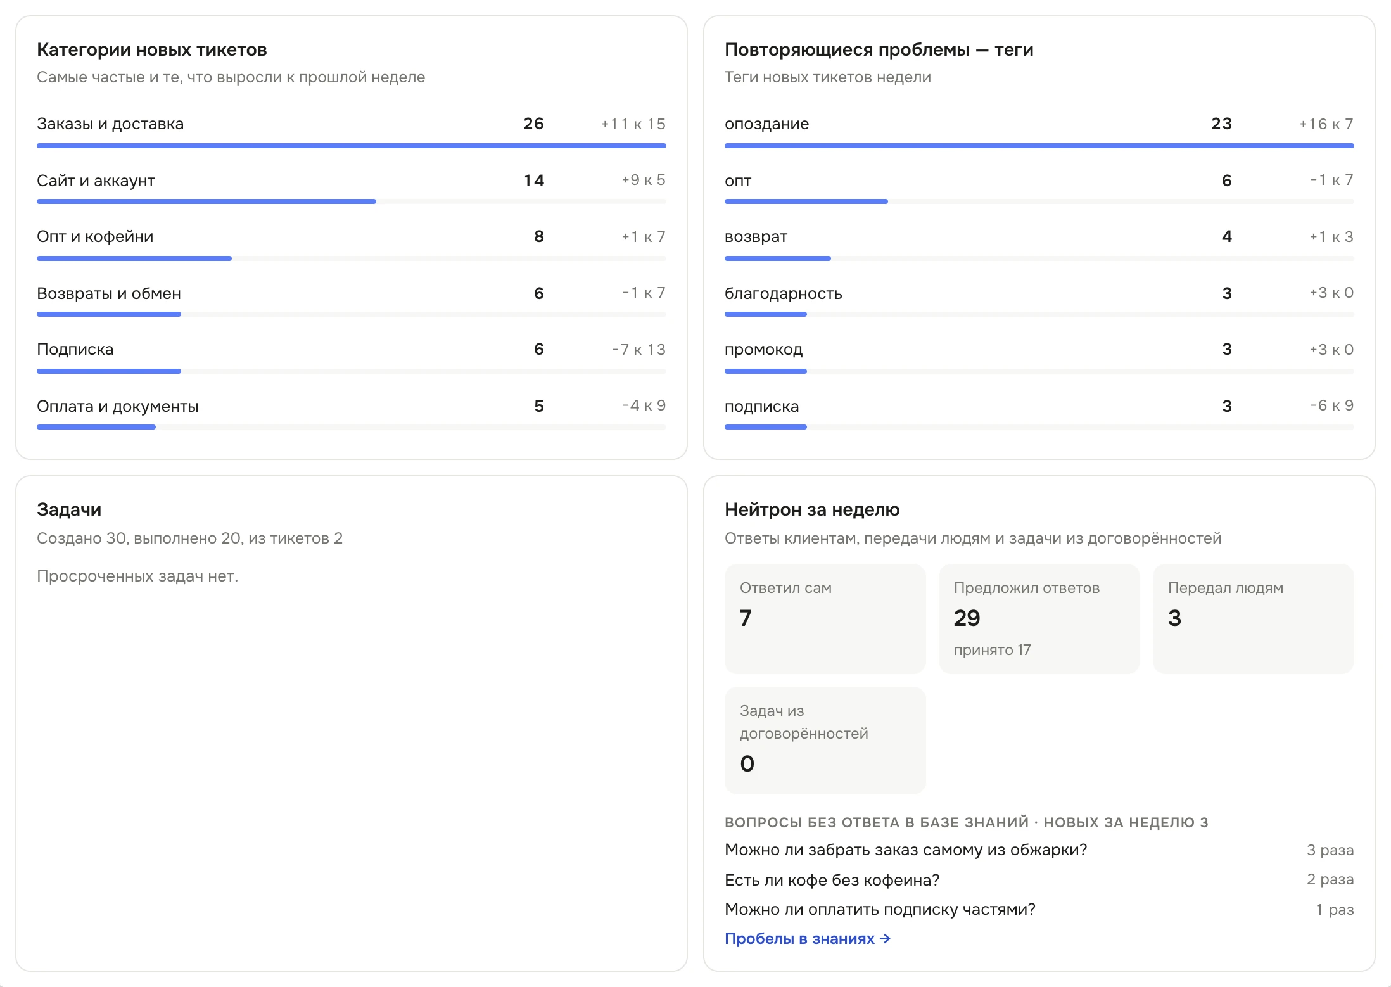Click 'Можно ли забрать заказ самому из обжарки?'
This screenshot has height=987, width=1391.
point(906,850)
